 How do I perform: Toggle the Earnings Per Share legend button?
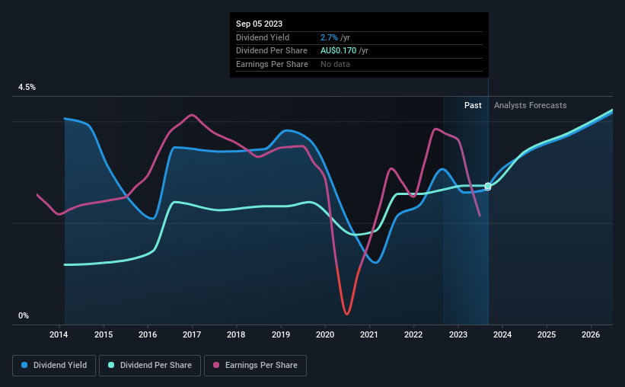click(x=255, y=366)
